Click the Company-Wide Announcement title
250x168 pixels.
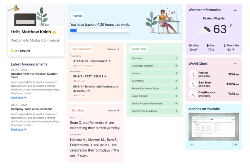pos(31,109)
